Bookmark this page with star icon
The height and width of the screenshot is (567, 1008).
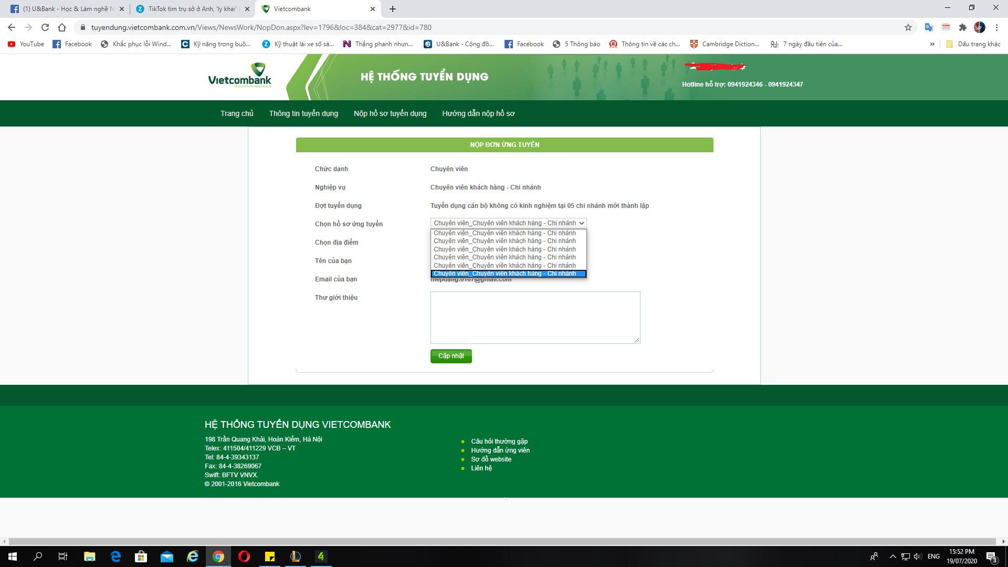pyautogui.click(x=908, y=27)
